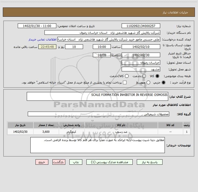Click the 'خروج' exit button
The height and width of the screenshot is (192, 198).
(42, 162)
